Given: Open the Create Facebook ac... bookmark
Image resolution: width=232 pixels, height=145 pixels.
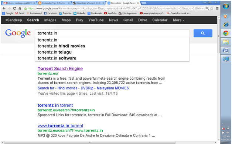Looking at the screenshot, I should pyautogui.click(x=178, y=13).
